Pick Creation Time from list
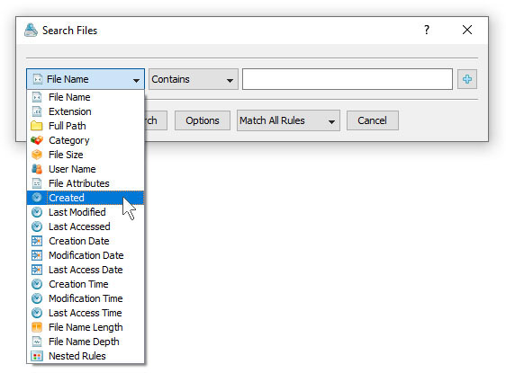The height and width of the screenshot is (373, 506). pyautogui.click(x=86, y=284)
